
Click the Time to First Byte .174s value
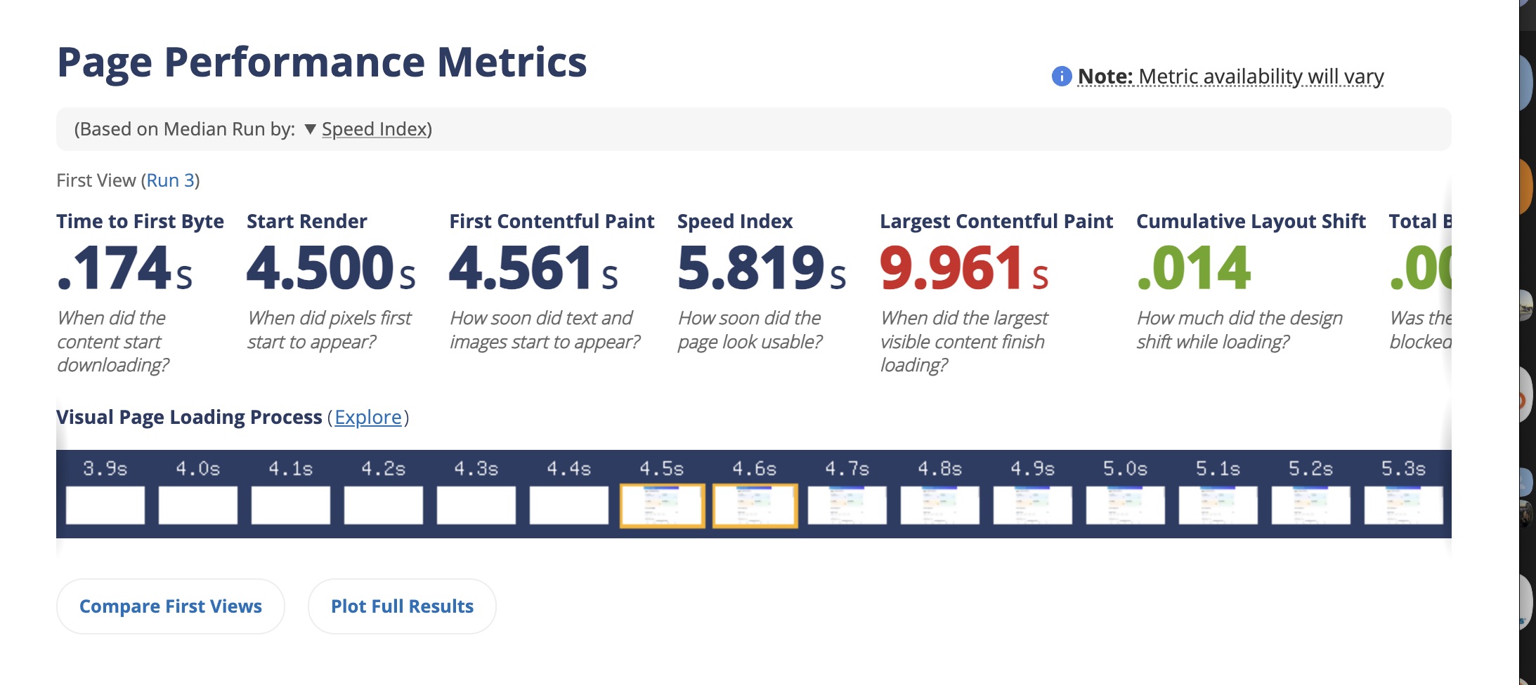tap(124, 268)
